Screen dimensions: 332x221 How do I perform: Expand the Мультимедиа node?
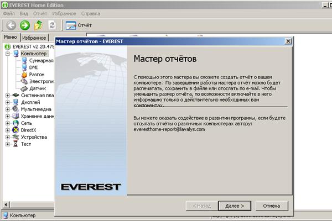pyautogui.click(x=8, y=109)
